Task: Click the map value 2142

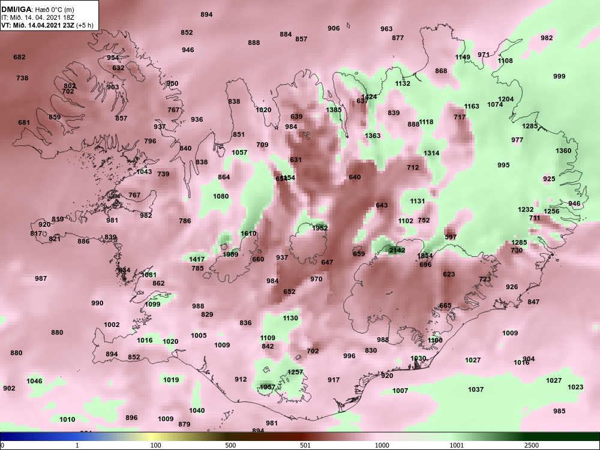Action: point(397,250)
